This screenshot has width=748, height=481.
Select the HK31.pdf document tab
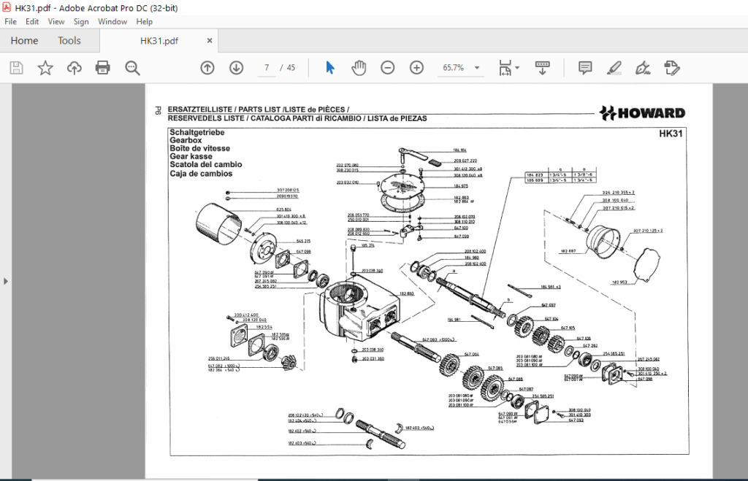pyautogui.click(x=159, y=41)
